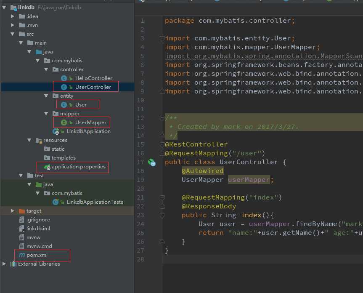363x293 pixels.
Task: Select the templates folder
Action: [64, 158]
